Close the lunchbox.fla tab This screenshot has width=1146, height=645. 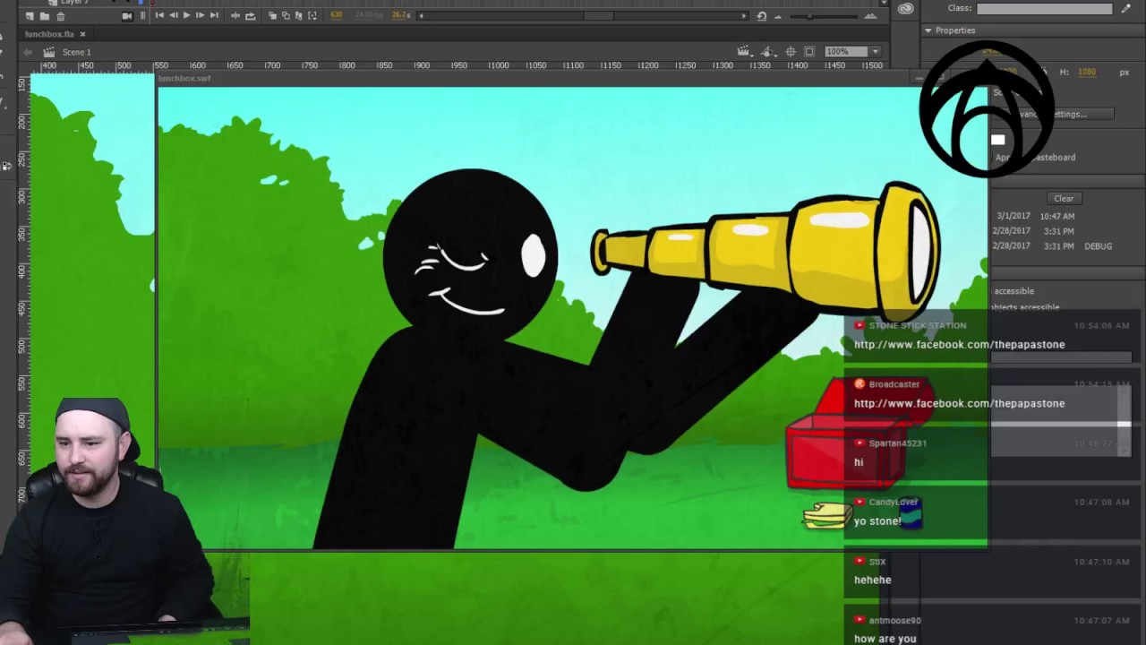[82, 34]
